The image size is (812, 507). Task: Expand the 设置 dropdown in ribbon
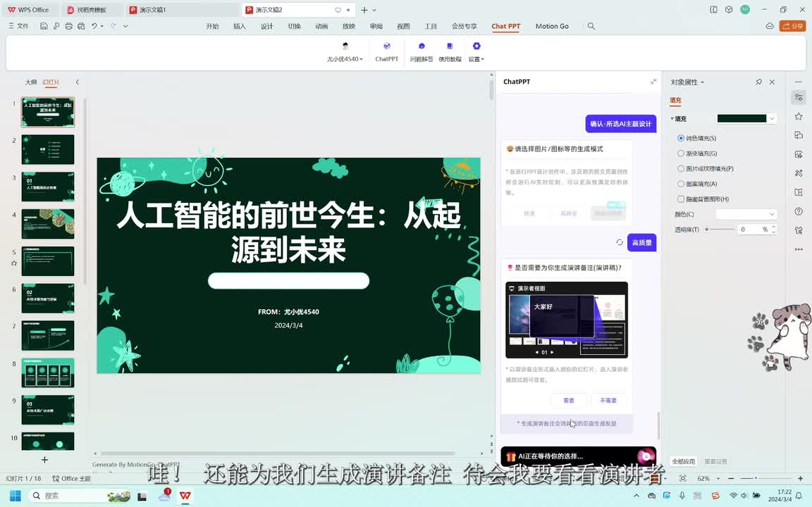(476, 59)
